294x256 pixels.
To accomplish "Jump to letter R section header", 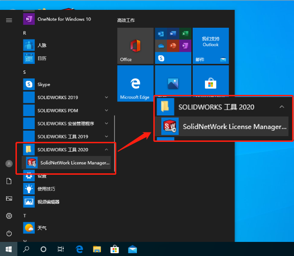I will (x=24, y=33).
